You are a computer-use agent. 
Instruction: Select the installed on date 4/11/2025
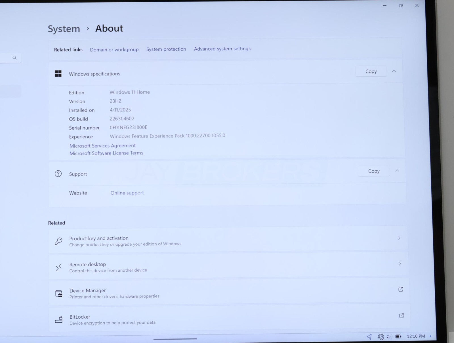pyautogui.click(x=120, y=110)
